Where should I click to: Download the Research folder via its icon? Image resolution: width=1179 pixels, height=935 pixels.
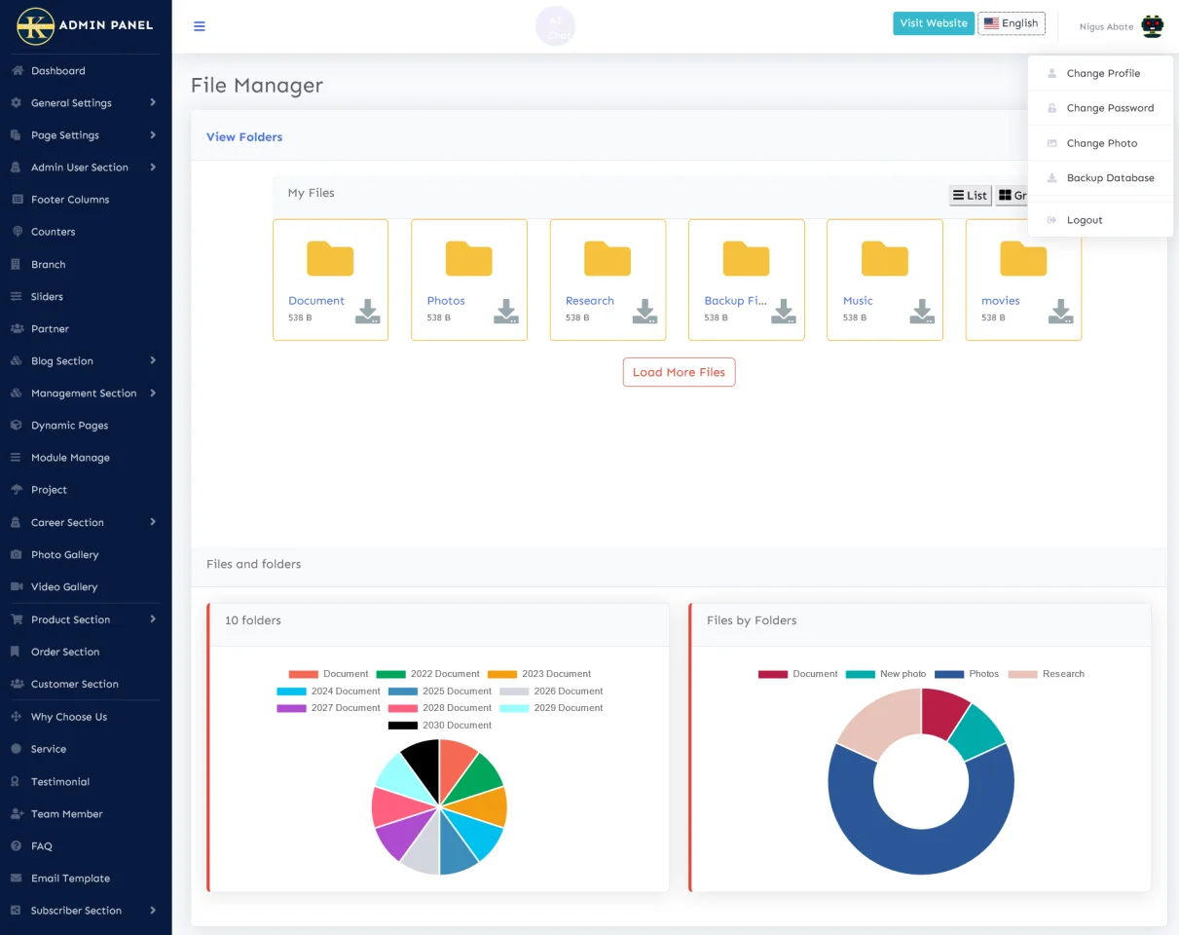[645, 311]
